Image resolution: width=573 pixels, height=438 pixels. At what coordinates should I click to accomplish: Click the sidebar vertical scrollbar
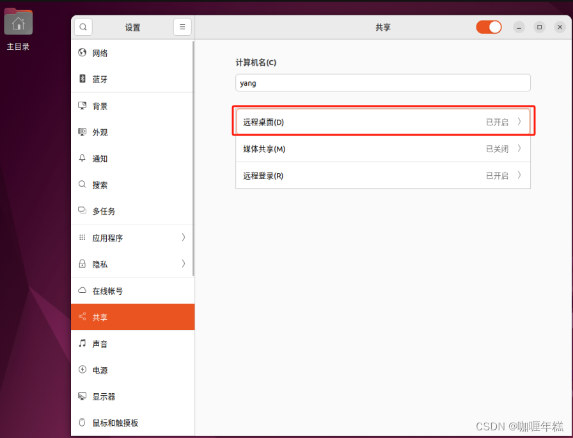tap(193, 159)
